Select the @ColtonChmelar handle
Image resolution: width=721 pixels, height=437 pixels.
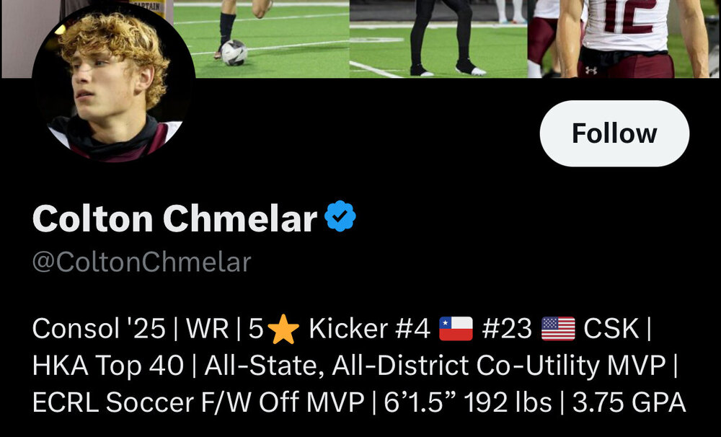pos(141,262)
